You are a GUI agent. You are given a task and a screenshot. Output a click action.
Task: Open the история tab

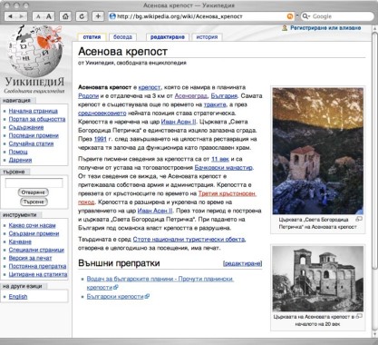207,37
